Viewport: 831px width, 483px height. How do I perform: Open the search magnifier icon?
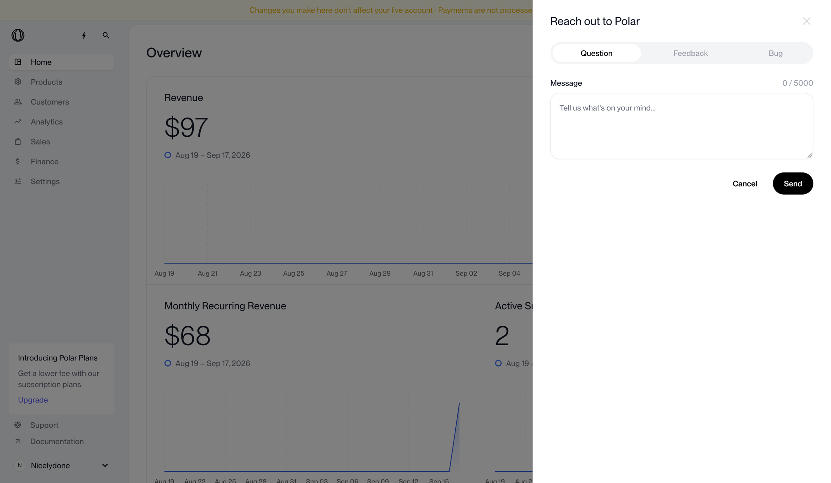[x=106, y=35]
